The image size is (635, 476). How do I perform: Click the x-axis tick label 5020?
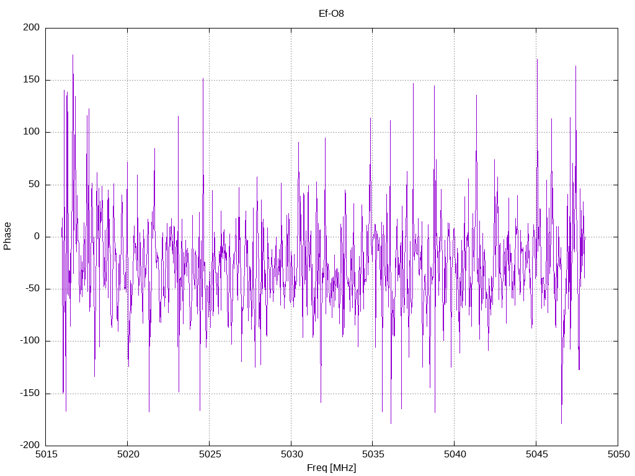pos(128,454)
